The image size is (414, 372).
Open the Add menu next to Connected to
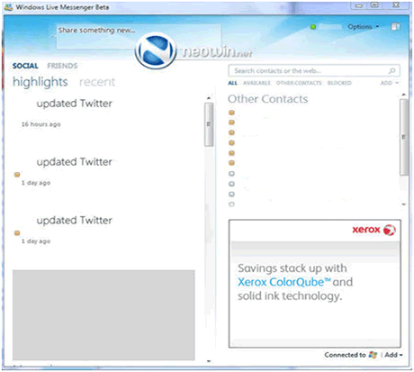coord(393,355)
